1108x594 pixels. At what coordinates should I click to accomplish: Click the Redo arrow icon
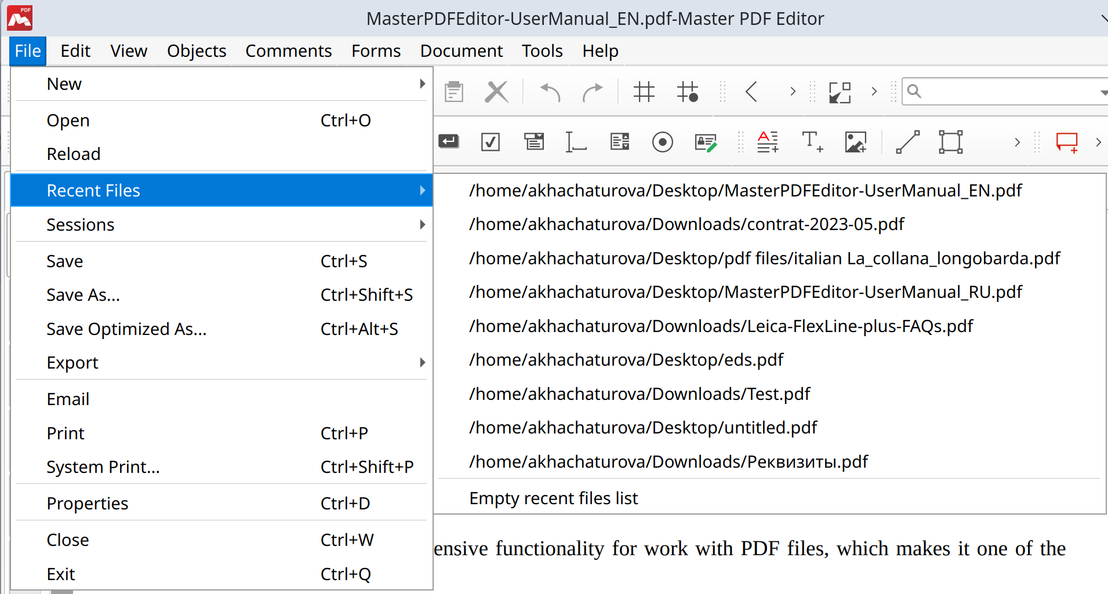[x=593, y=92]
